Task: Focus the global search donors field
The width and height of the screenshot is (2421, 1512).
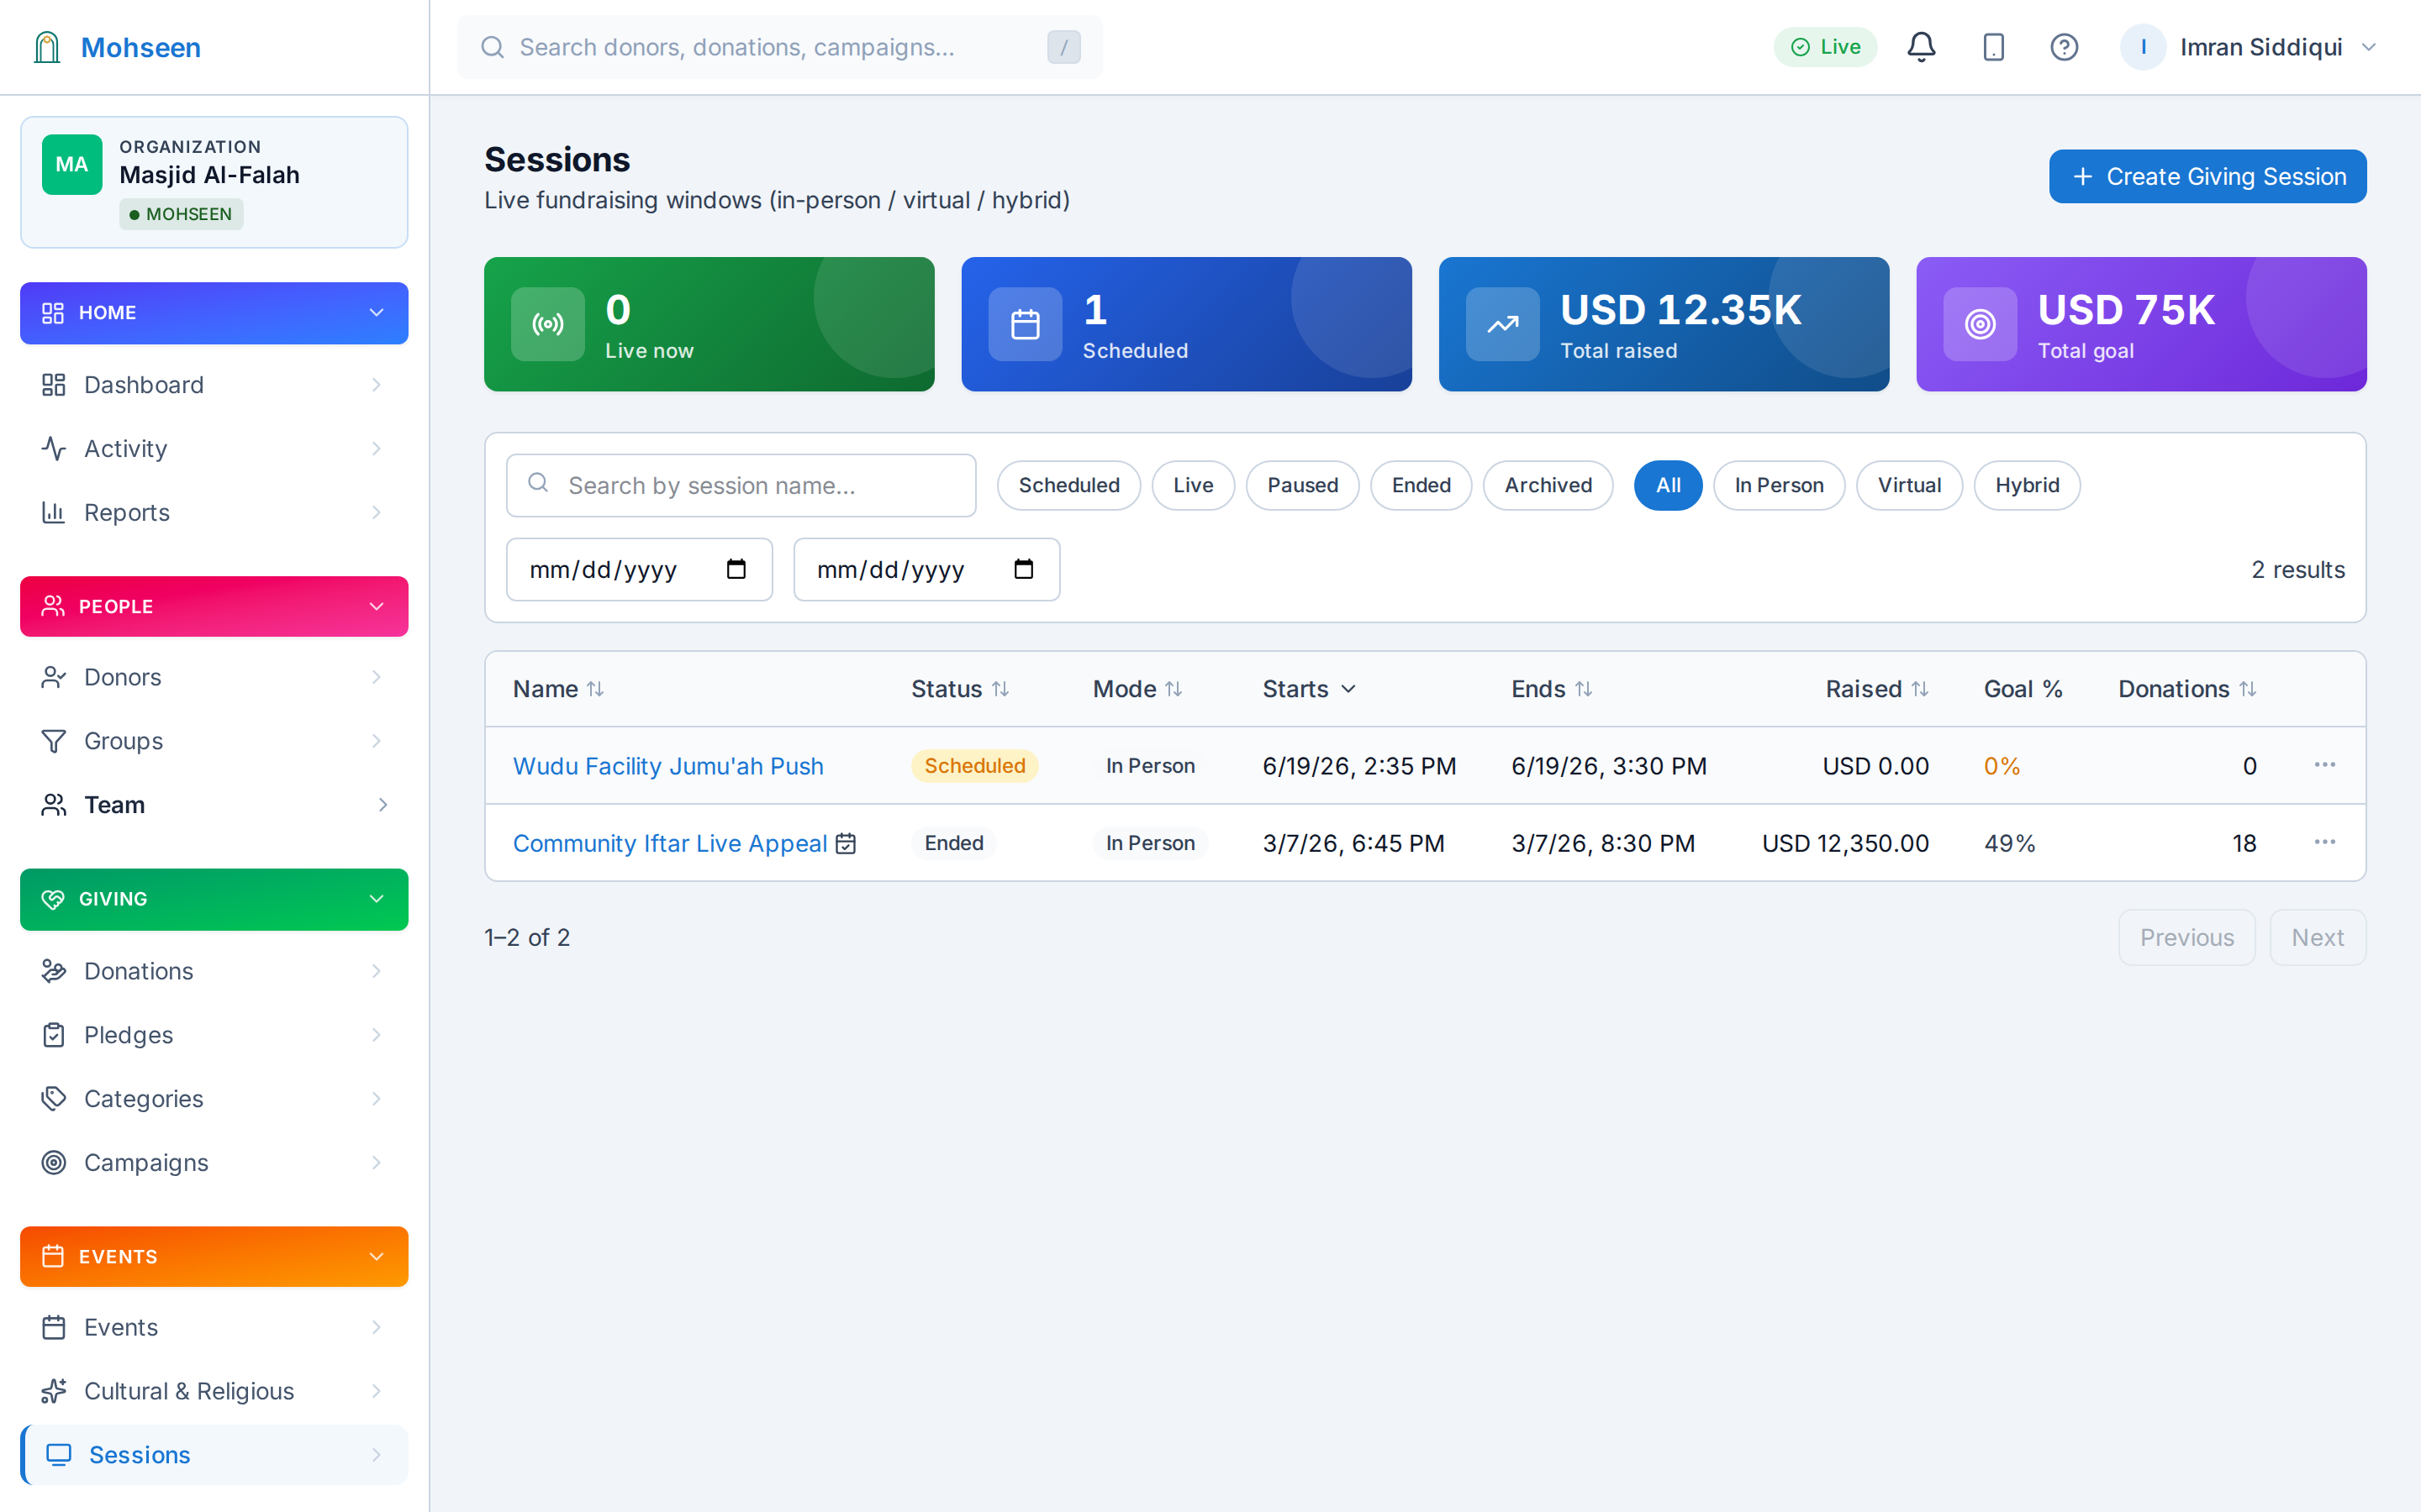Action: (x=779, y=47)
